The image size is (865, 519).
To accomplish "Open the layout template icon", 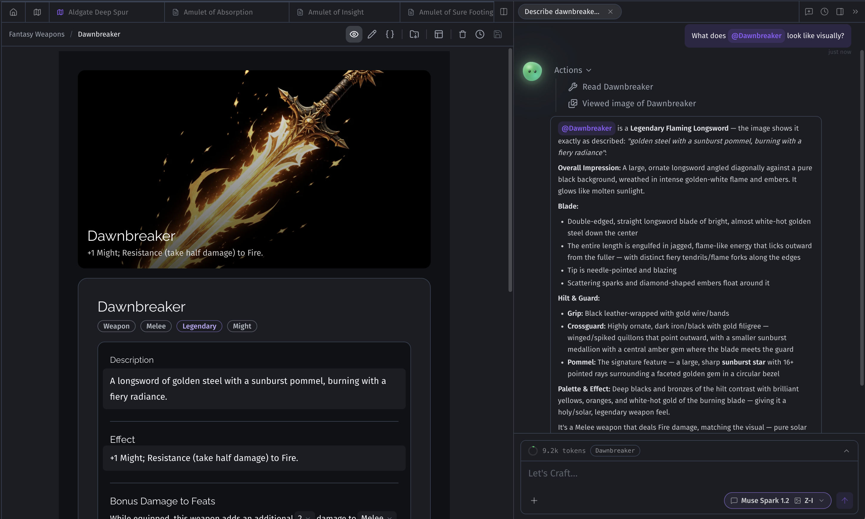I will tap(439, 34).
